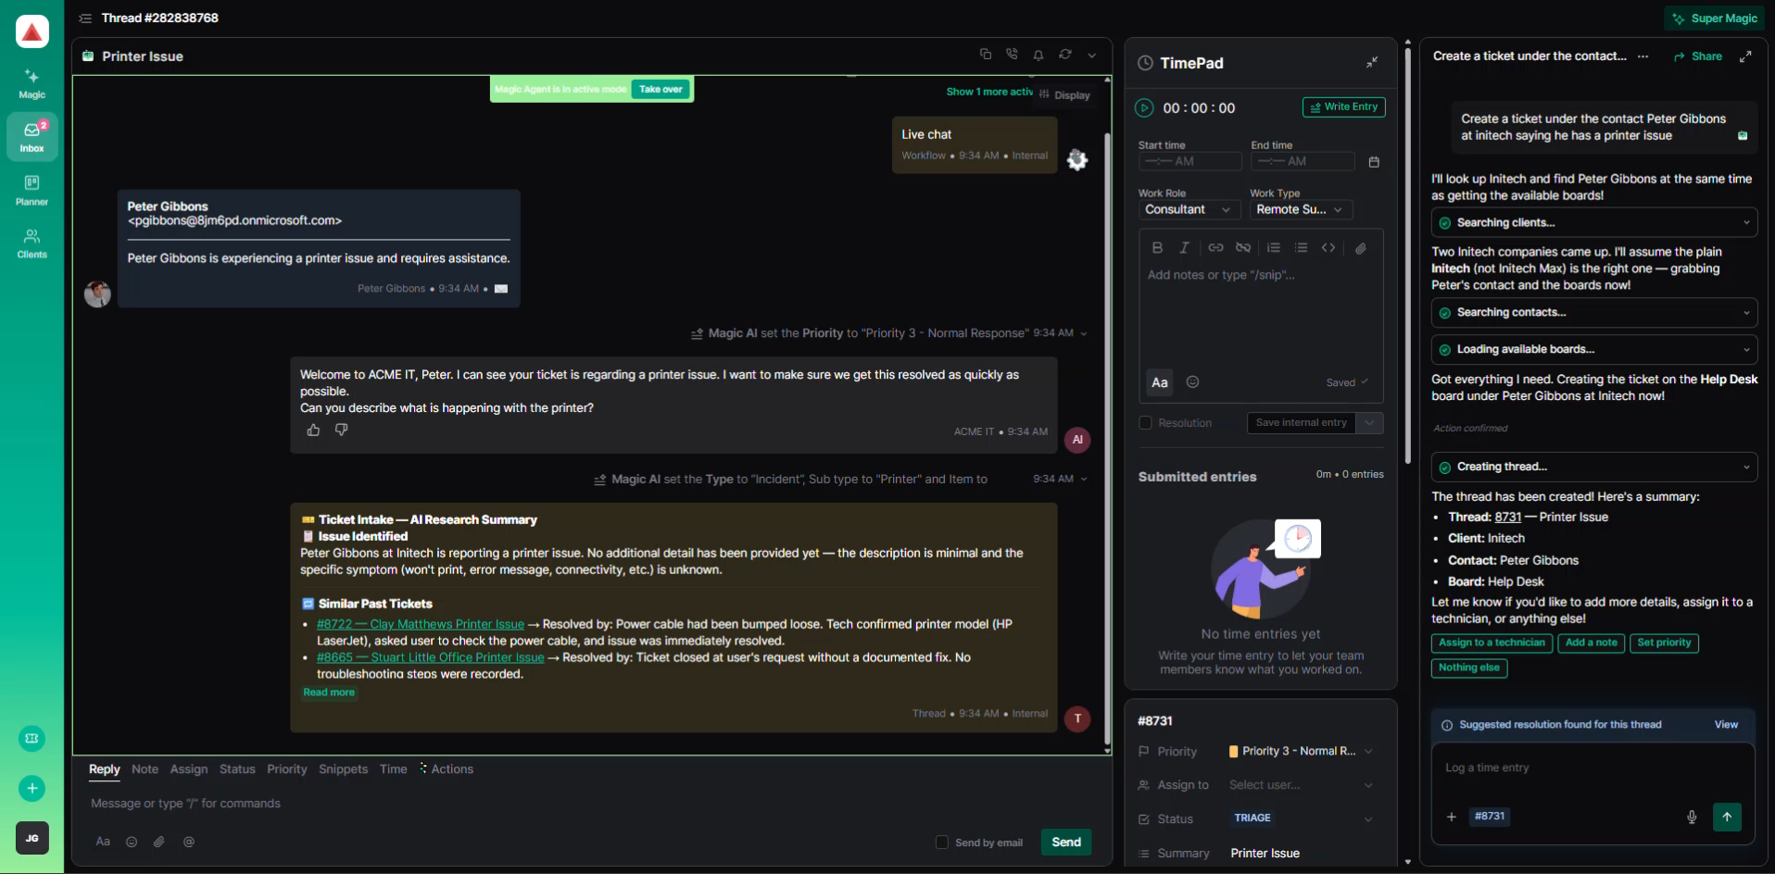
Task: Click the notification bell in Printer Issue header
Action: [x=1039, y=55]
